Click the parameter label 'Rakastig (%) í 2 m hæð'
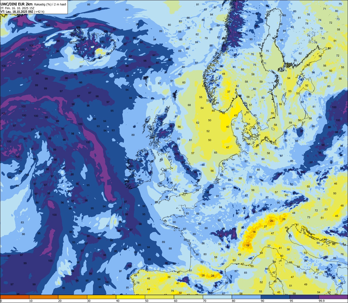 (x=50, y=4)
